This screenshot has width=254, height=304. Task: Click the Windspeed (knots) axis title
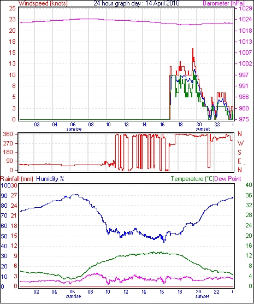coord(43,3)
